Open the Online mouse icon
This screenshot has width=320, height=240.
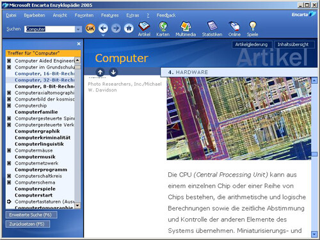pos(234,29)
